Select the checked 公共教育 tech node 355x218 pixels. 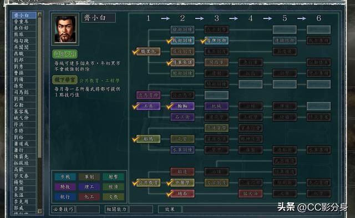(148, 182)
